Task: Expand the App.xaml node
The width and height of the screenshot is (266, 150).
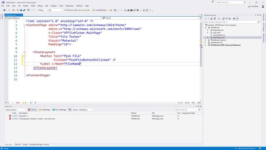Action: (x=208, y=32)
